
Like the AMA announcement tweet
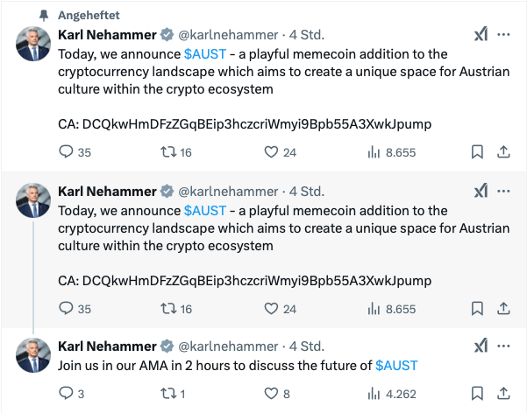(271, 393)
